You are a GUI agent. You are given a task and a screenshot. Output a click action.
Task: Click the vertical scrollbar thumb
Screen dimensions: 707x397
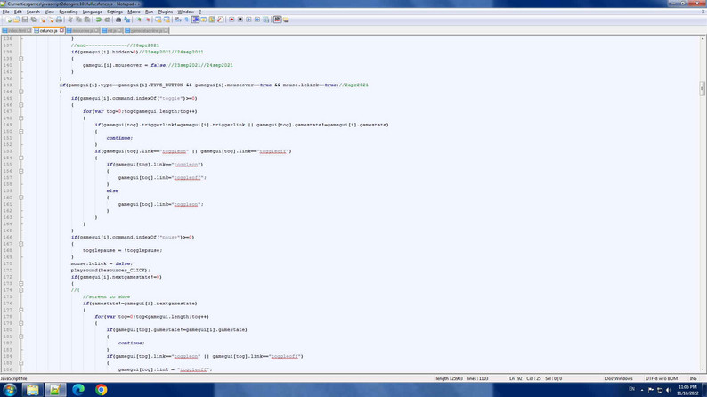click(702, 88)
